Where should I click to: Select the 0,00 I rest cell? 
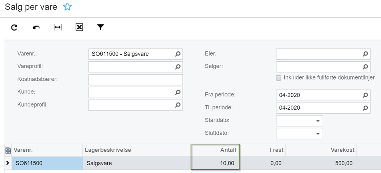(262, 163)
